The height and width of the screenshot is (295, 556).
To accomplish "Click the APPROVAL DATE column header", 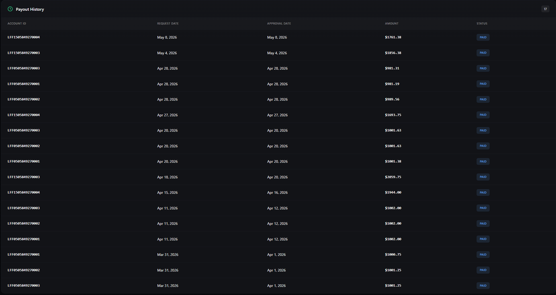I will (279, 24).
